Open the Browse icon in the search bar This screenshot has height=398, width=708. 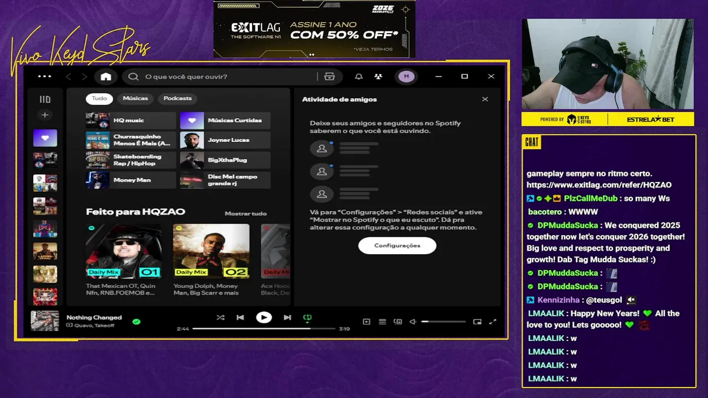(330, 76)
